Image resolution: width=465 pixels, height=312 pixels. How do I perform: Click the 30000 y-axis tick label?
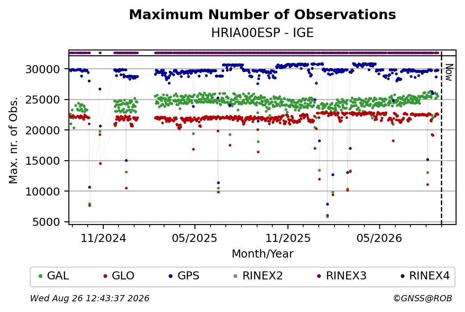pos(43,70)
